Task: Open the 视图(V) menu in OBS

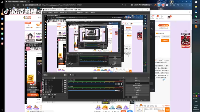Action: click(x=56, y=13)
